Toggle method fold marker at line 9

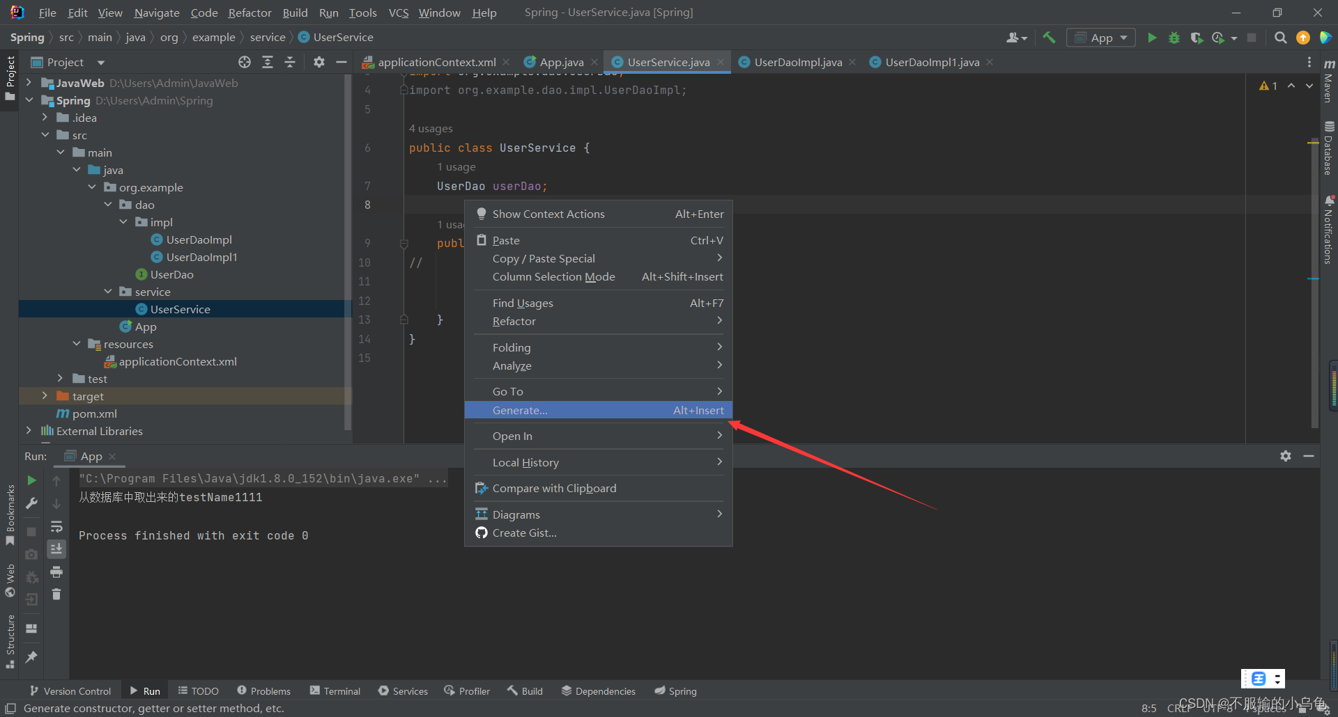point(403,244)
